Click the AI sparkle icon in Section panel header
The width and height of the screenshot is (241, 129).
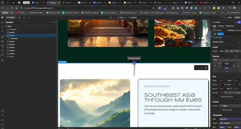coord(239,22)
